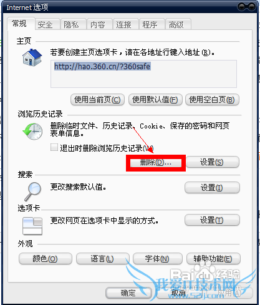The height and width of the screenshot is (305, 260).
Task: Open browsing history 设置(S) button
Action: (213, 162)
